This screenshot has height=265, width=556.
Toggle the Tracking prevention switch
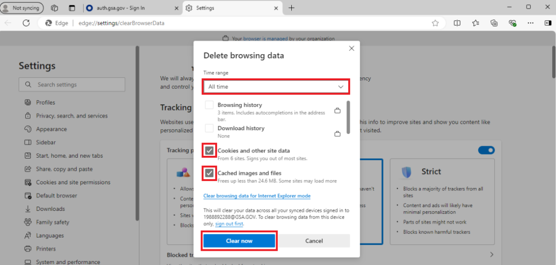486,150
